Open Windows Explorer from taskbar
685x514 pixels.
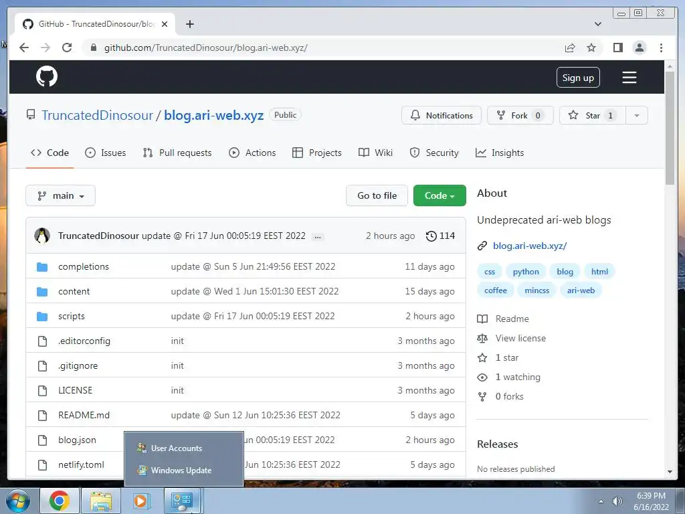101,501
